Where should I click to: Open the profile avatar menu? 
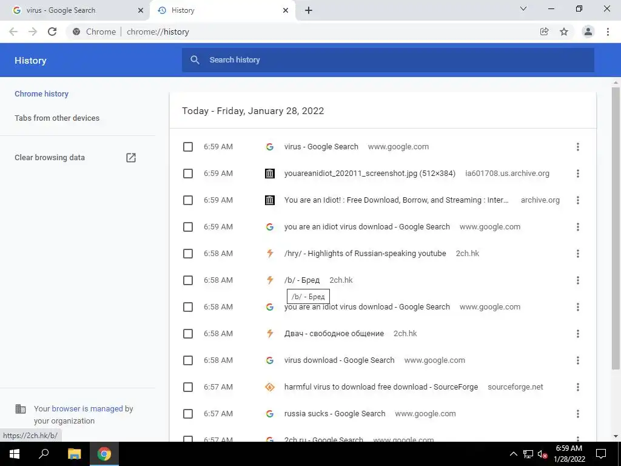(x=588, y=32)
